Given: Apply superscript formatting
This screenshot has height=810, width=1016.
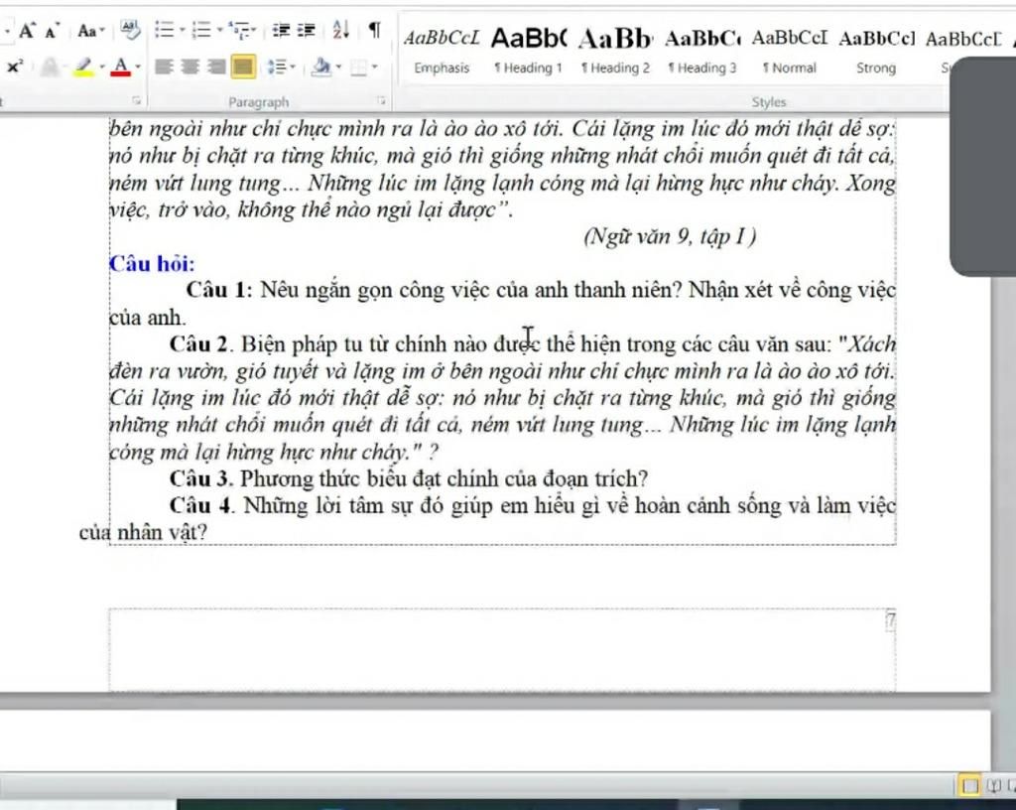Looking at the screenshot, I should click(x=16, y=67).
